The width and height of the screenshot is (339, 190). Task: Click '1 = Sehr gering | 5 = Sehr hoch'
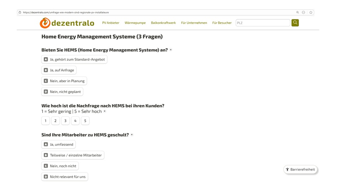click(71, 111)
